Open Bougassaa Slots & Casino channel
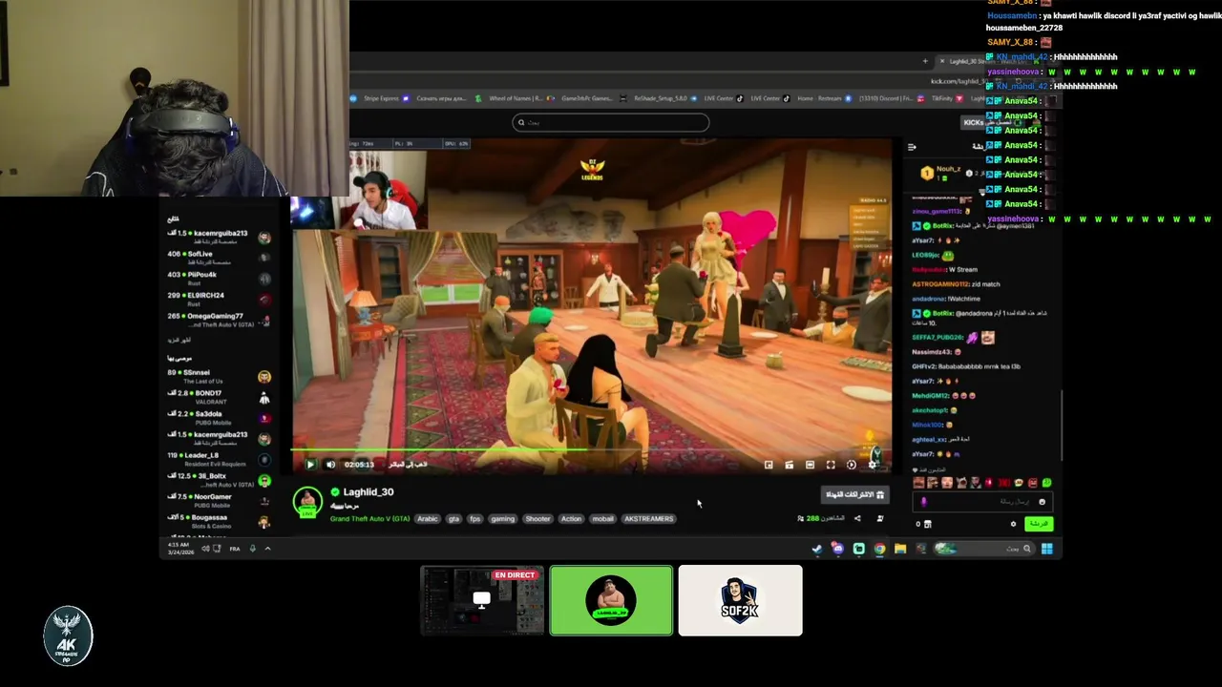1222x687 pixels. click(x=219, y=521)
